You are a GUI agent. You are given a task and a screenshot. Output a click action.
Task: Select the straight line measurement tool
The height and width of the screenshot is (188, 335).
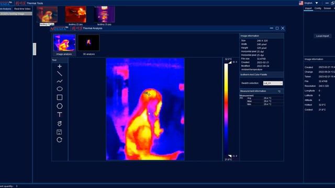(x=59, y=74)
